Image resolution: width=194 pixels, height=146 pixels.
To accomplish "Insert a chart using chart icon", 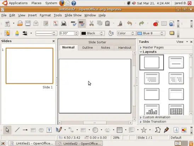I will tap(156, 23).
